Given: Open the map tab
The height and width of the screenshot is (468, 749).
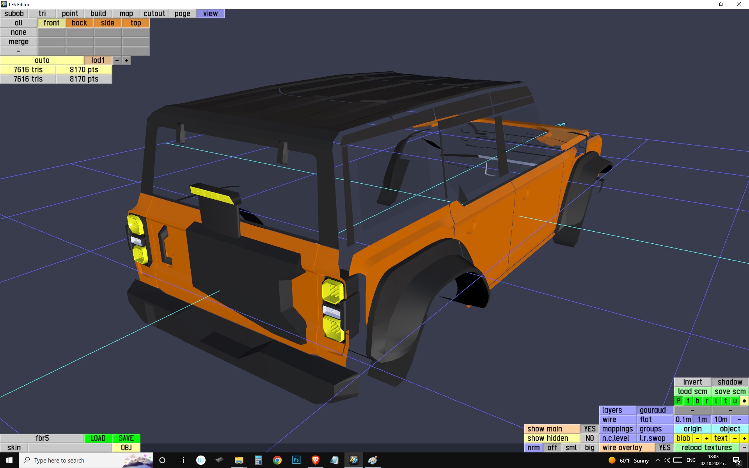Looking at the screenshot, I should (126, 14).
